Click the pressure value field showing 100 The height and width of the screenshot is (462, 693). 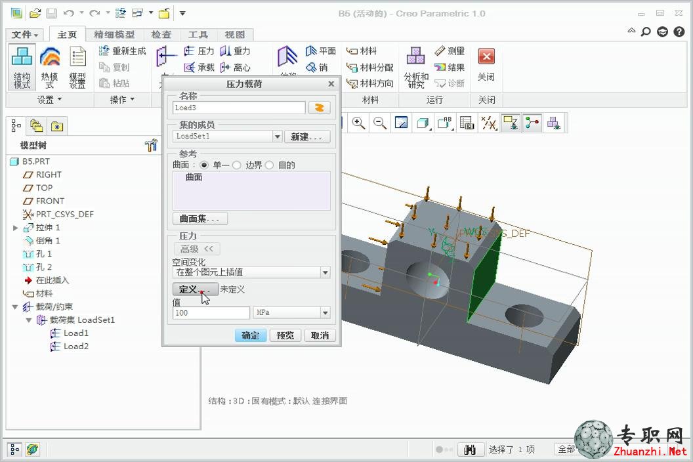pos(211,313)
